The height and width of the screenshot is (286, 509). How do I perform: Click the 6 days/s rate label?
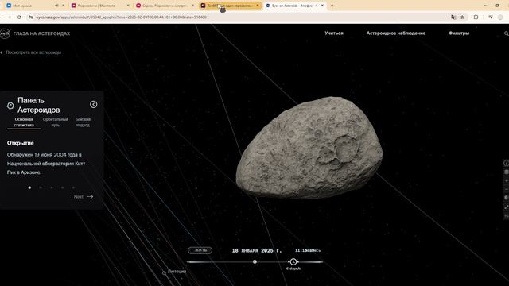tap(293, 269)
